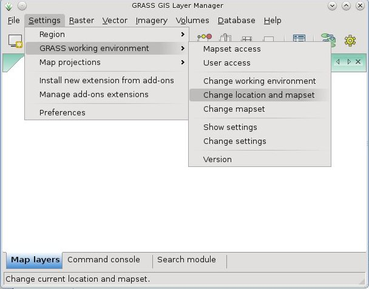The height and width of the screenshot is (289, 369).
Task: Close the layer tree page with X
Action: point(358,62)
